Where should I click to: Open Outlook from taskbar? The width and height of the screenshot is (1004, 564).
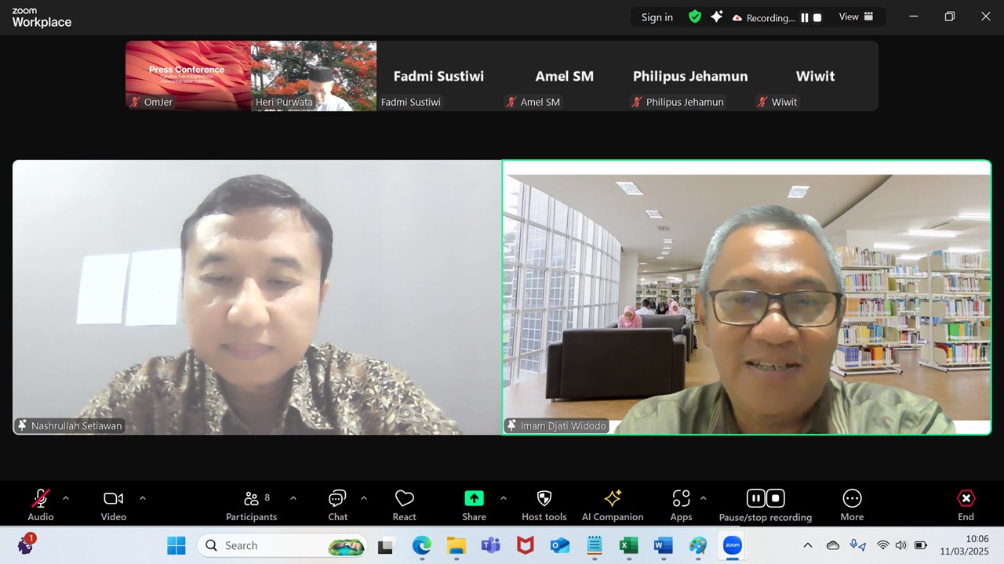[x=559, y=545]
